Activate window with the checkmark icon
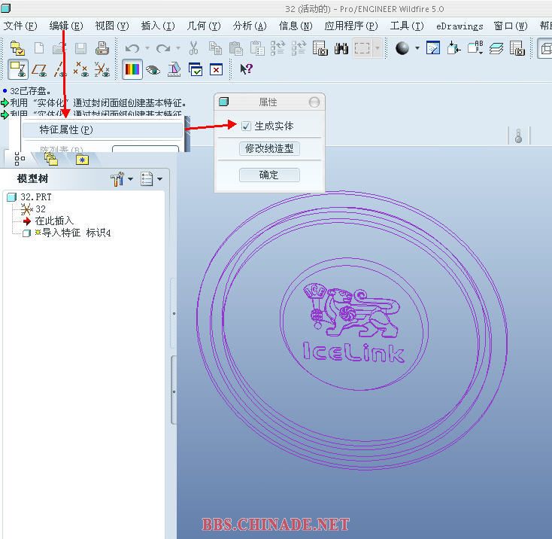Viewport: 552px width, 539px height. [x=195, y=69]
